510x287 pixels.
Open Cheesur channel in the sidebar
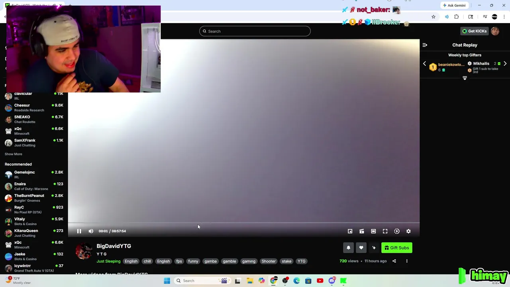(34, 108)
